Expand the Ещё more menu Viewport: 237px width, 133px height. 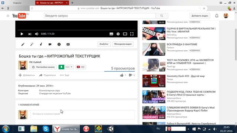(64, 75)
